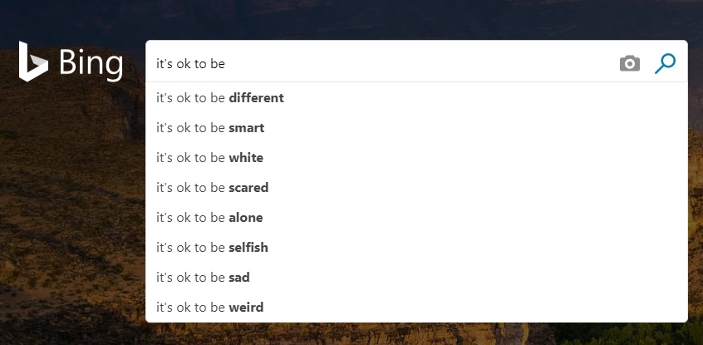Screen dimensions: 703x345
Task: Click the blue magnifying glass search icon
Action: (665, 63)
